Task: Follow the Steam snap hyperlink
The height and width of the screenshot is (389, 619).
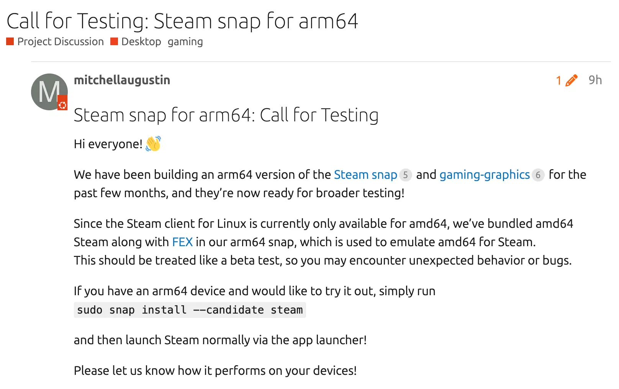Action: pyautogui.click(x=365, y=175)
